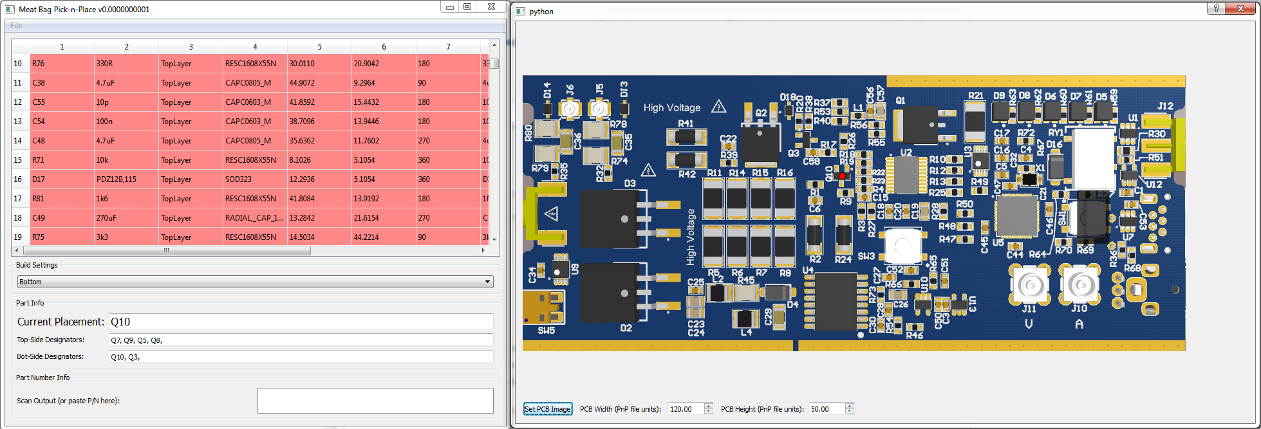Image resolution: width=1261 pixels, height=429 pixels.
Task: Click the 10p value cell
Action: (x=126, y=102)
